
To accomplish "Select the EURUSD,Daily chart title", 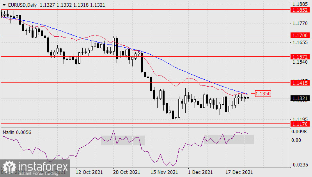I will pyautogui.click(x=22, y=5).
